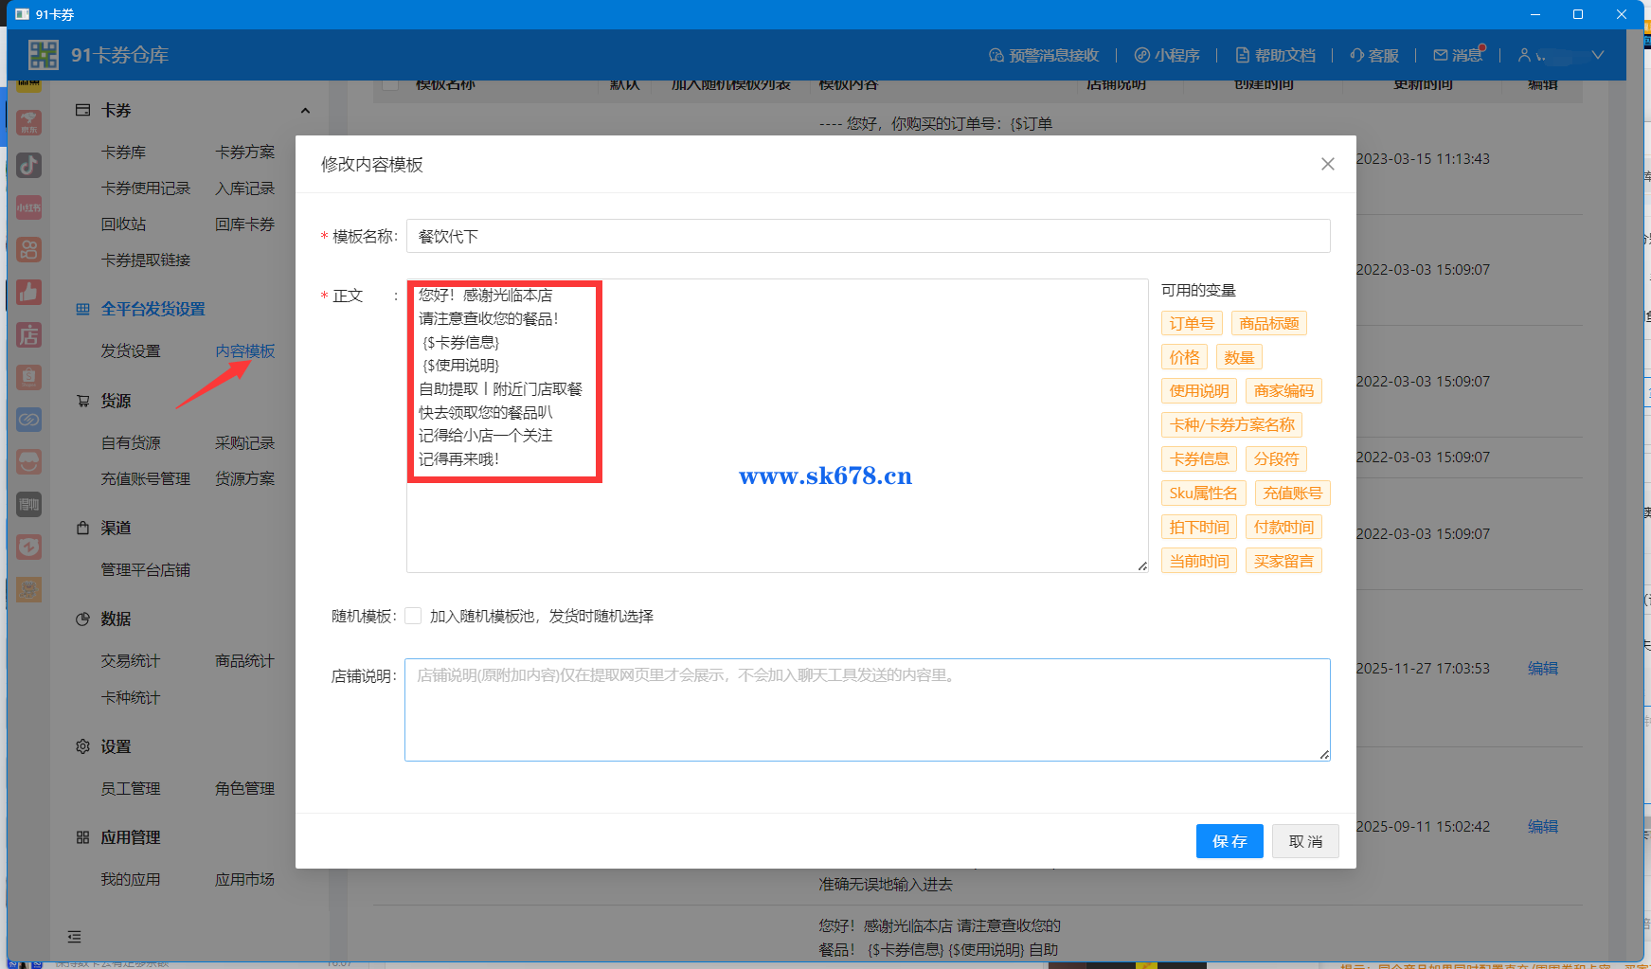The height and width of the screenshot is (969, 1651).
Task: Collapse the 卡券 menu section chevron
Action: (x=305, y=111)
